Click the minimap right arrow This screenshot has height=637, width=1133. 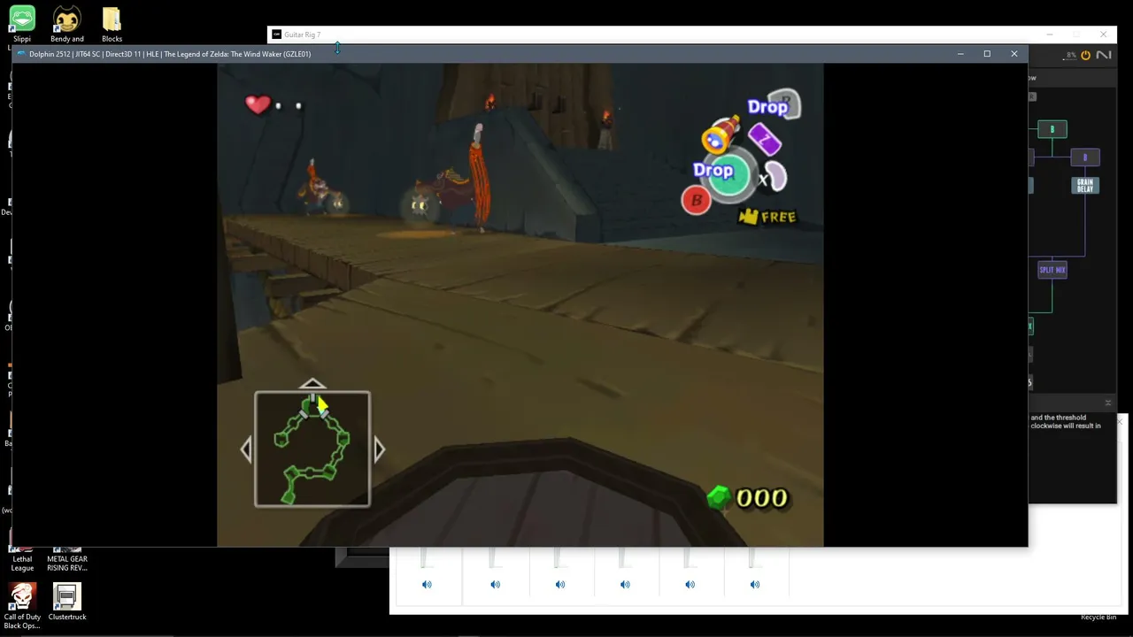379,449
